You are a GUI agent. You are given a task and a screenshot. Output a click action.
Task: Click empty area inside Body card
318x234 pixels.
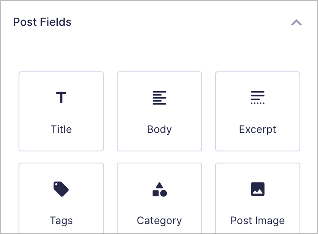coord(132,114)
